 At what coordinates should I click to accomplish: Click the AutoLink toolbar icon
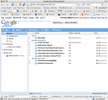[65, 11]
